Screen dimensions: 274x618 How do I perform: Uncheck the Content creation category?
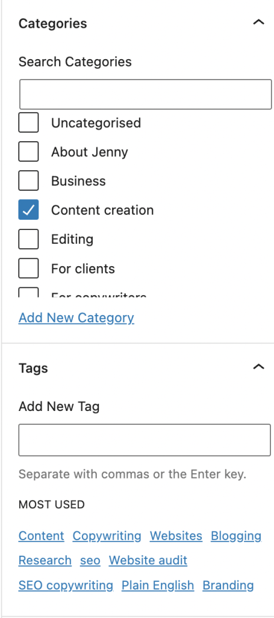coord(28,209)
